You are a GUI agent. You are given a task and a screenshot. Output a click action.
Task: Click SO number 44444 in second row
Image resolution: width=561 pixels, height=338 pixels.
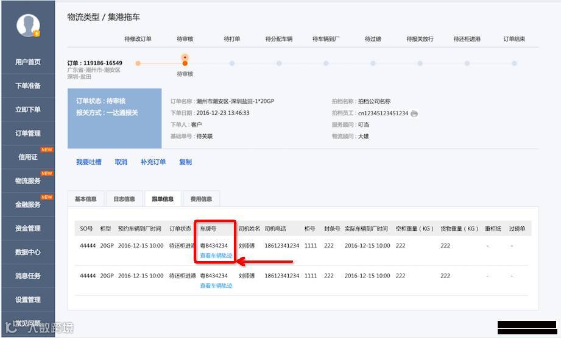coord(88,276)
